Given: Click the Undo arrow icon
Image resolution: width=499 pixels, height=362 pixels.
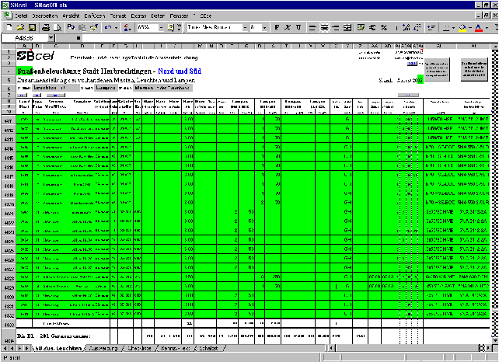Looking at the screenshot, I should click(108, 28).
